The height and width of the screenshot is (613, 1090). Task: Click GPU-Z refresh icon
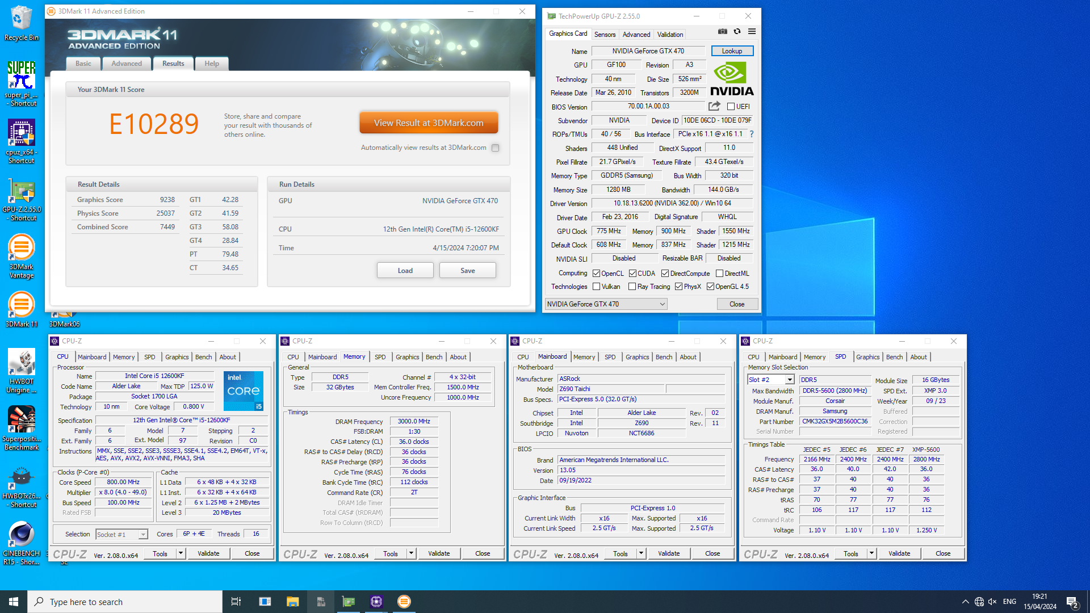pyautogui.click(x=737, y=31)
